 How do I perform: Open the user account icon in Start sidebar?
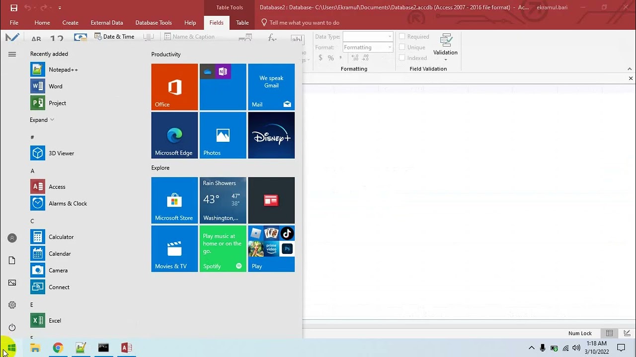pyautogui.click(x=12, y=238)
